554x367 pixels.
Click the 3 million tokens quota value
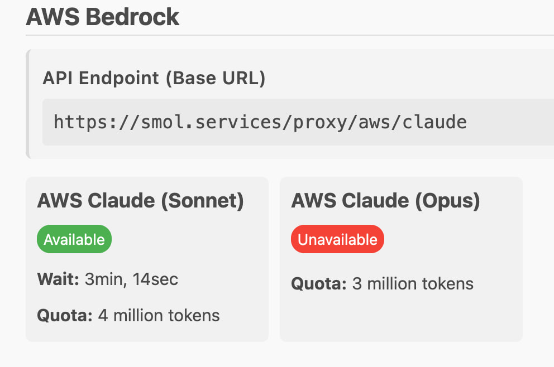click(x=413, y=283)
